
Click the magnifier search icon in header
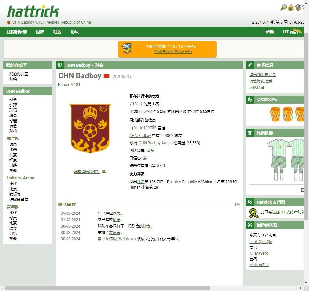[283, 7]
